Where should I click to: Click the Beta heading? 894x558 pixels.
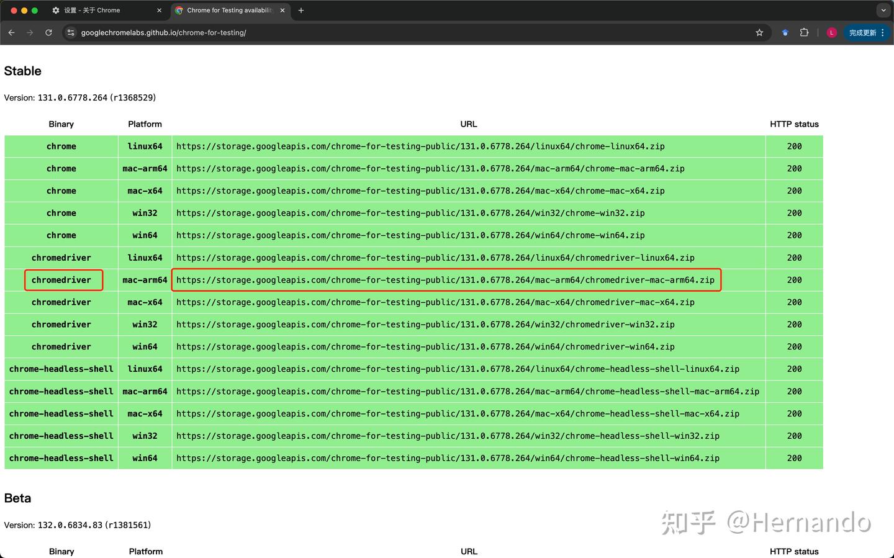[17, 498]
